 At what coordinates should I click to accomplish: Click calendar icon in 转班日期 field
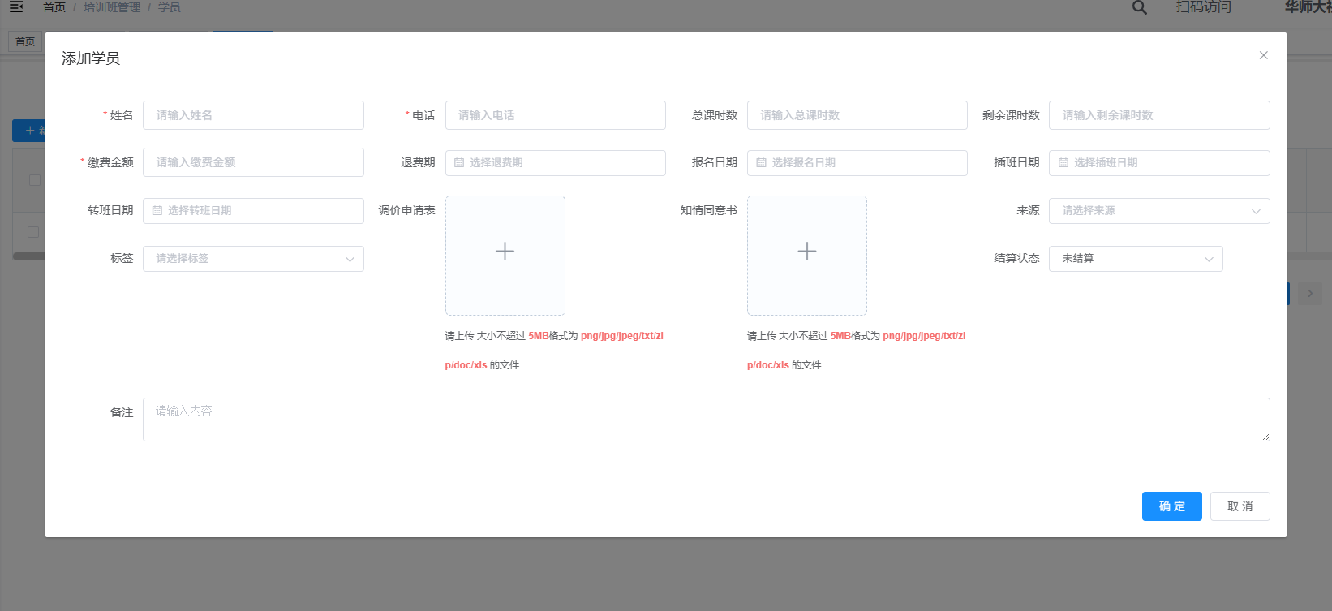point(157,211)
